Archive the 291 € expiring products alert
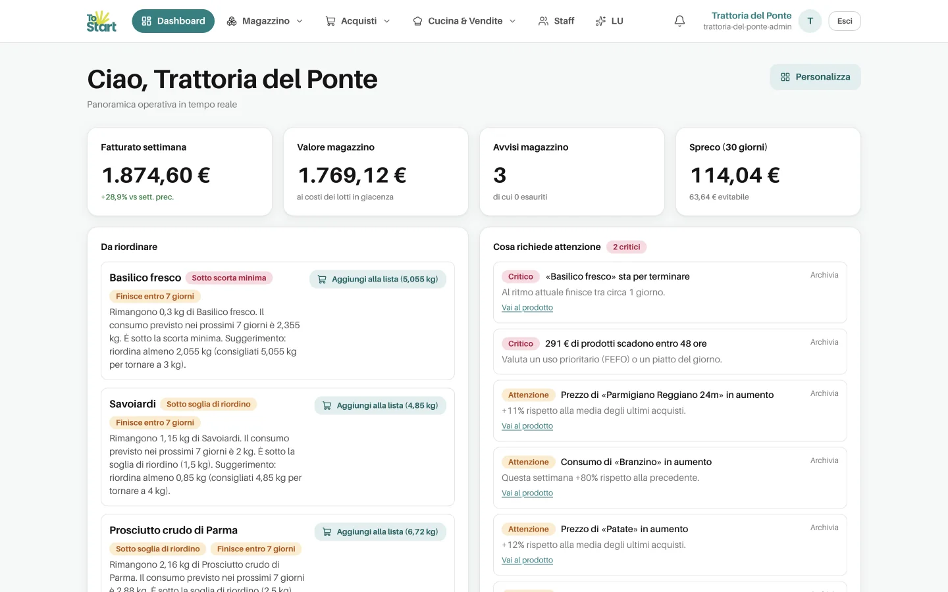The height and width of the screenshot is (592, 948). [824, 342]
